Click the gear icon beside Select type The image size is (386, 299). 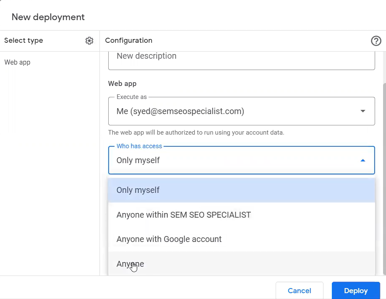(89, 41)
